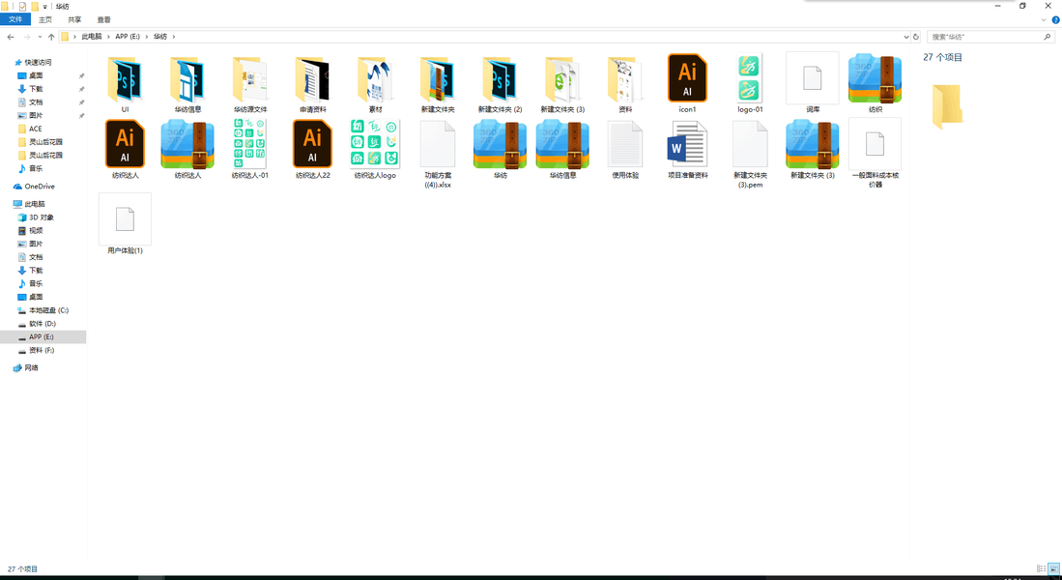Screen dimensions: 1062x580
Task: Click 此电脑 in the address breadcrumb
Action: click(x=92, y=37)
